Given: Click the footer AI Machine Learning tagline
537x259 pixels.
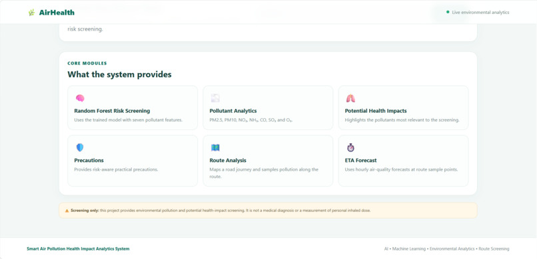Looking at the screenshot, I should click(446, 249).
